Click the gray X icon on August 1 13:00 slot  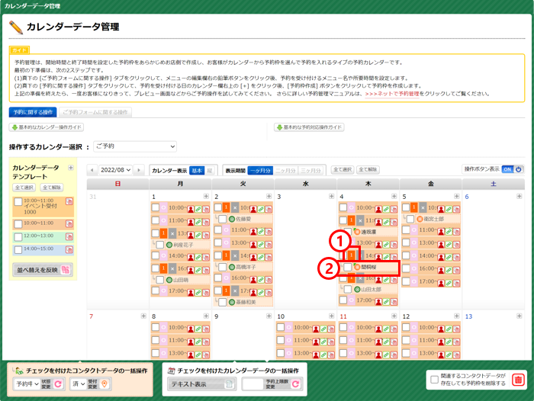point(172,233)
